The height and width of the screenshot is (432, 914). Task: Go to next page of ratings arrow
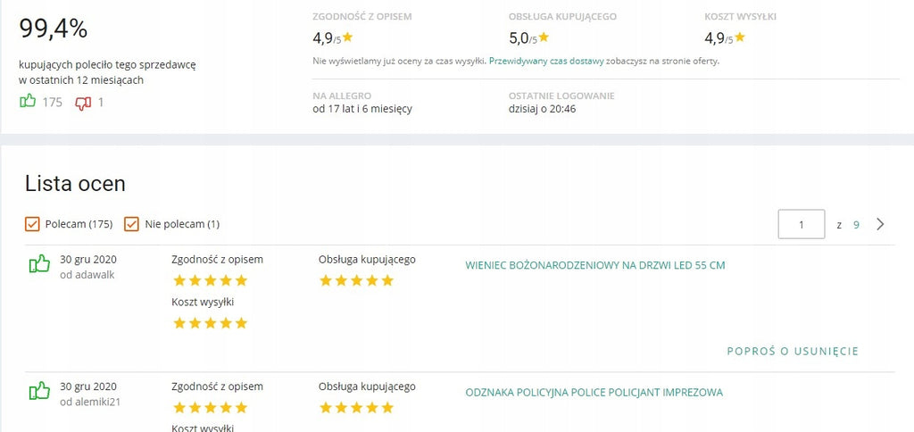tap(880, 224)
